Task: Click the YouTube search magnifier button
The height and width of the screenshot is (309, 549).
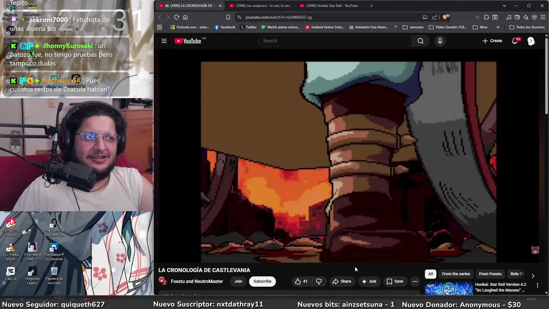Action: (420, 41)
